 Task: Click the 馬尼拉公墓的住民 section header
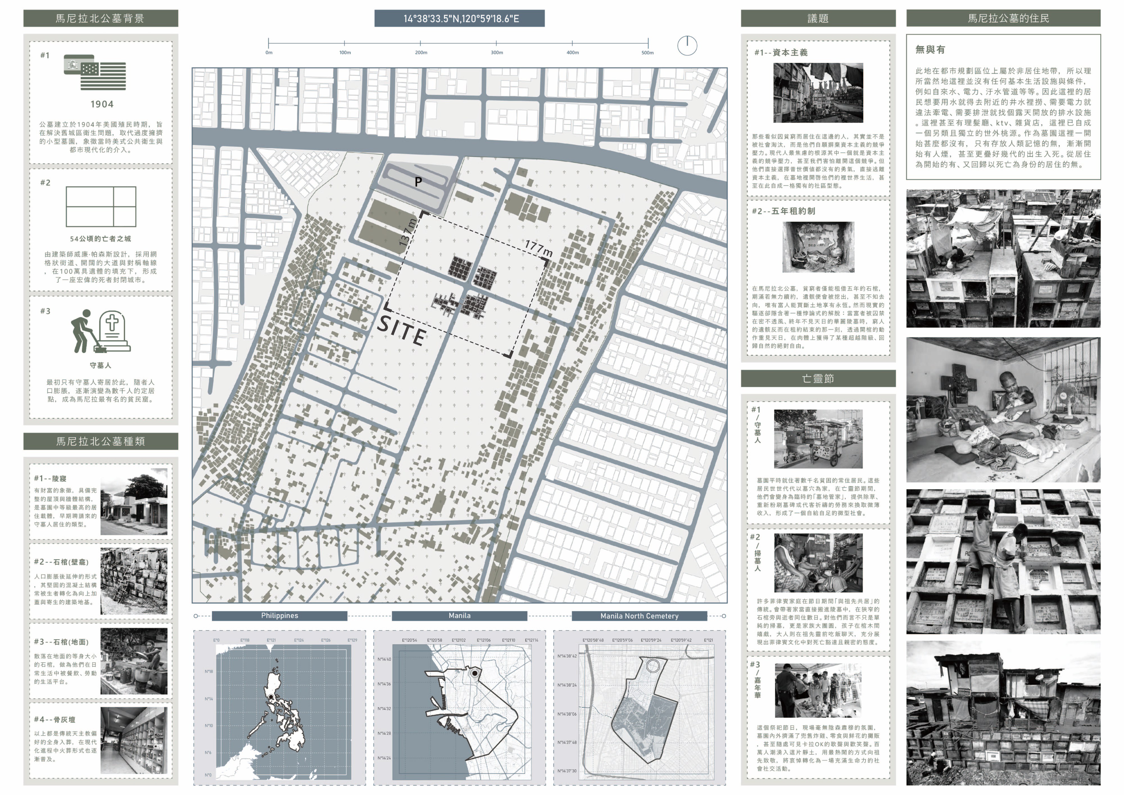(x=1003, y=19)
